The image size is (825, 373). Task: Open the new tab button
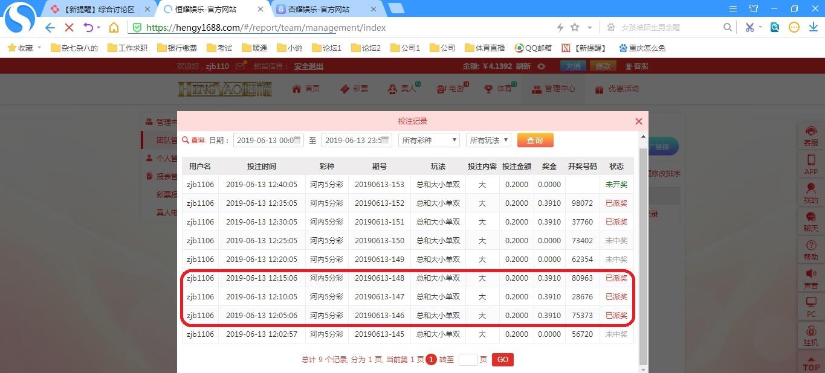coord(396,8)
